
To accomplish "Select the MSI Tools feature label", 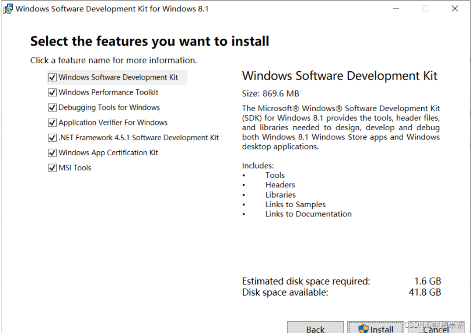I will [x=75, y=168].
